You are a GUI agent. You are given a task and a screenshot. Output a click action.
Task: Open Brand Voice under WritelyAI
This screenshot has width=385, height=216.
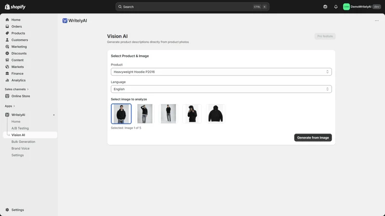pyautogui.click(x=20, y=148)
